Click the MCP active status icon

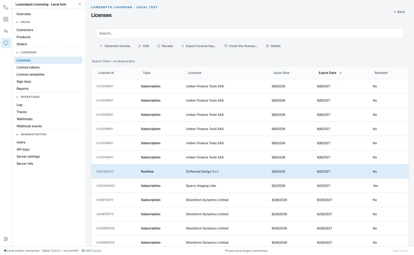point(83,251)
